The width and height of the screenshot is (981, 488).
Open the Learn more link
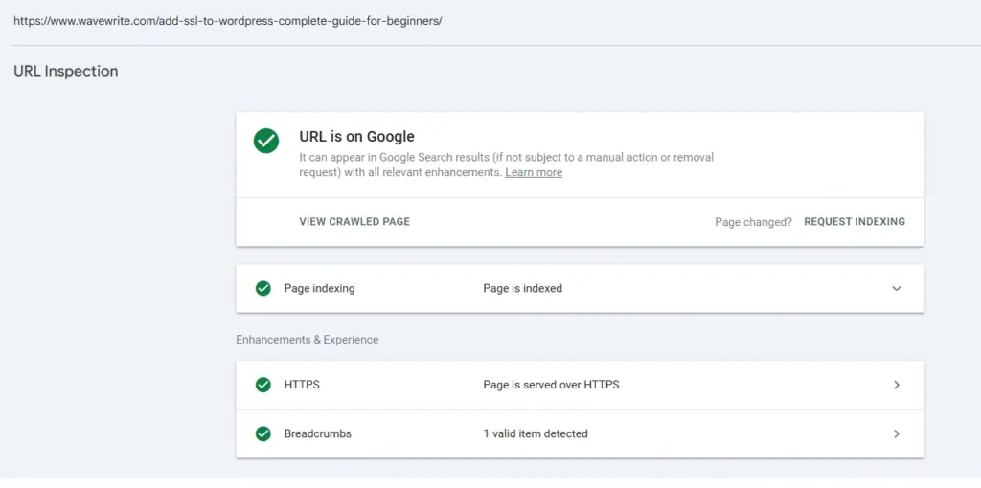click(x=534, y=173)
